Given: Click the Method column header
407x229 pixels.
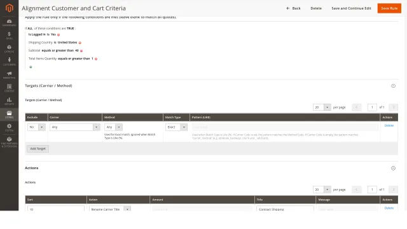Looking at the screenshot, I should (x=132, y=117).
